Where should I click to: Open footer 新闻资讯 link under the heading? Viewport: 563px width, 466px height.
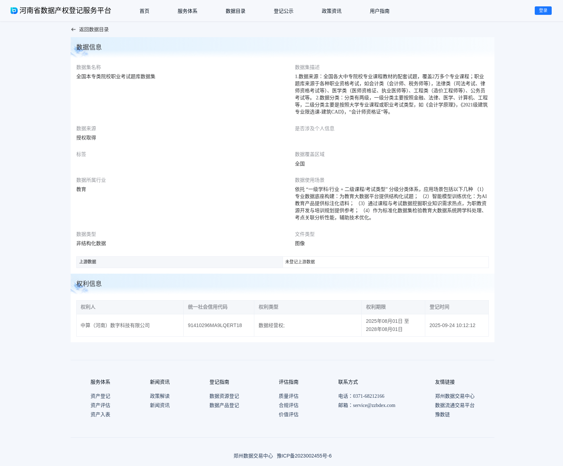click(x=160, y=405)
